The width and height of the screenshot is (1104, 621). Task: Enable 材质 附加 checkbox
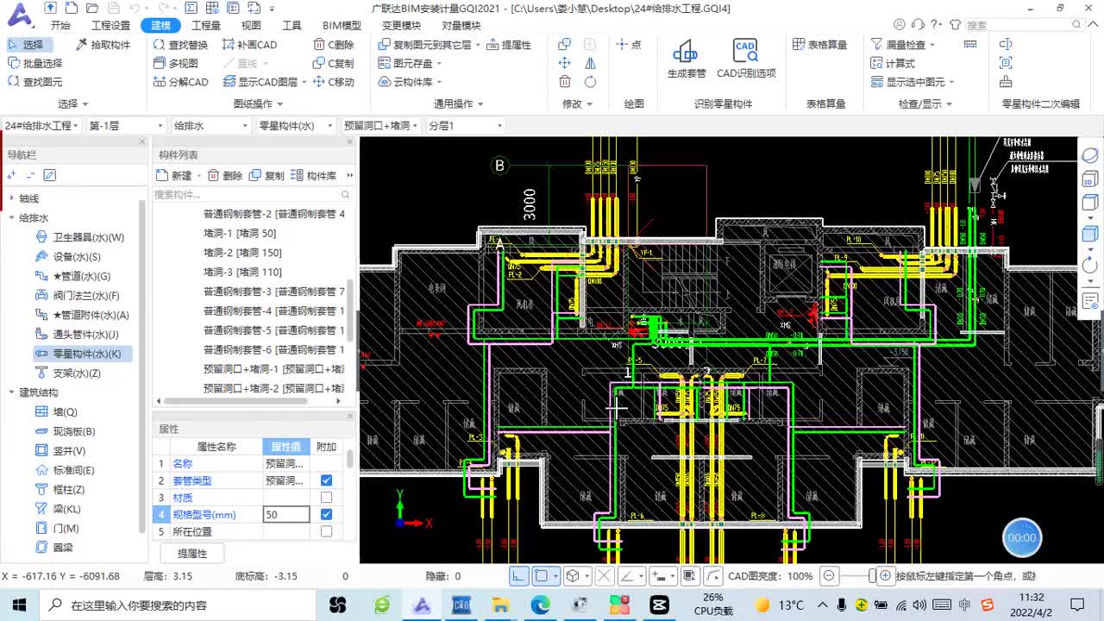pos(326,498)
